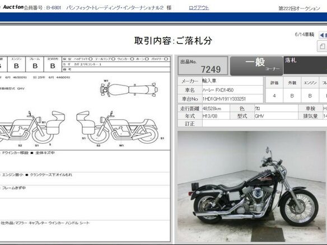327x245 pixels.
Task: Click the 外観 grade B in summary table
Action: [292, 96]
